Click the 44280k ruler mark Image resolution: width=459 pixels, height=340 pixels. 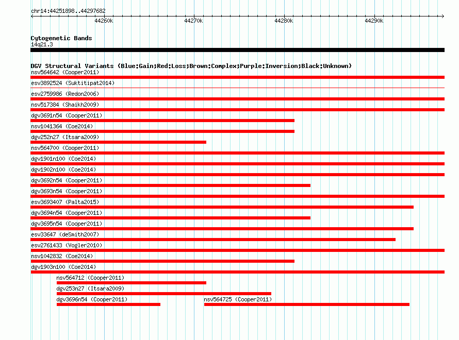(x=284, y=21)
